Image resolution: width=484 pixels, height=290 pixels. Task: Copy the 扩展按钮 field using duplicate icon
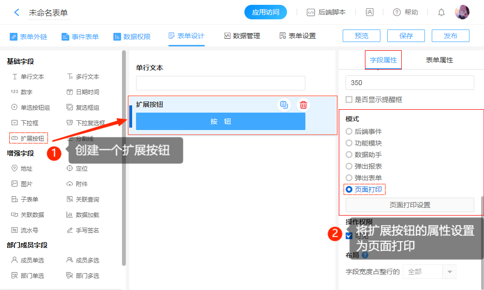click(284, 105)
